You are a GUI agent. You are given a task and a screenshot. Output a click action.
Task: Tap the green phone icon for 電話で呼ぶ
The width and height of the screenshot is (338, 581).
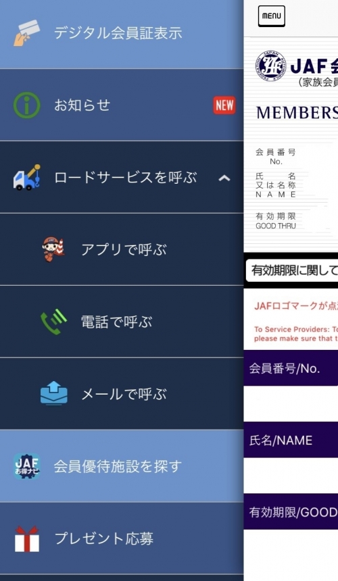53,322
